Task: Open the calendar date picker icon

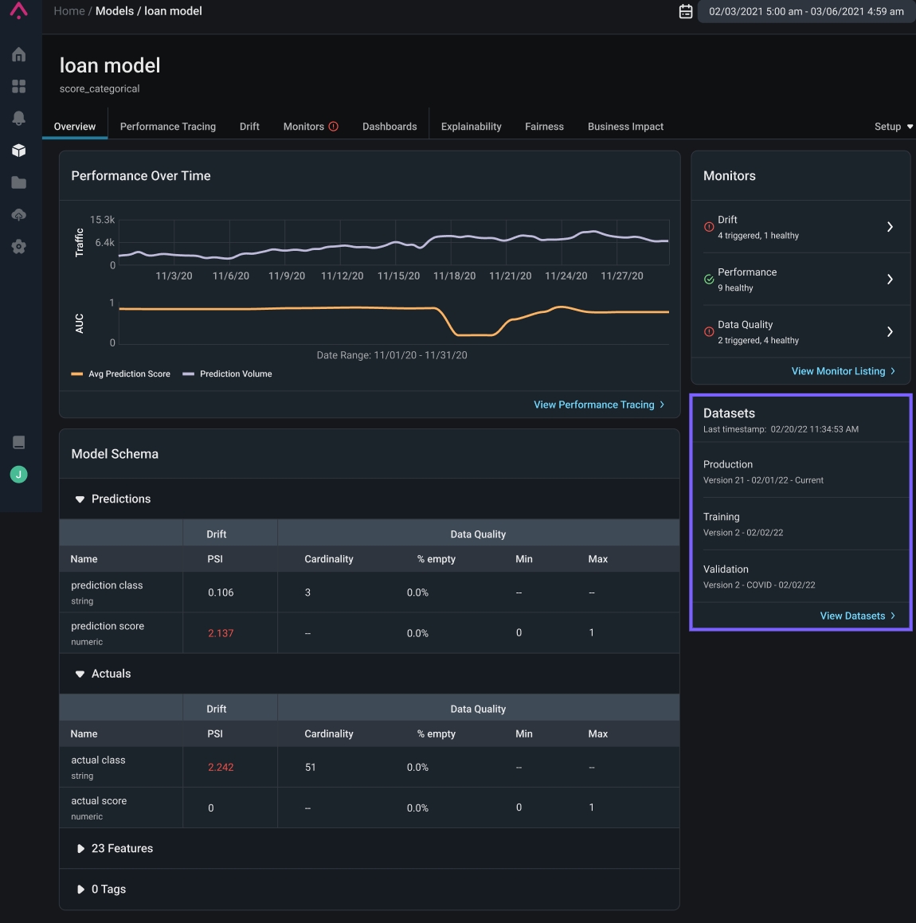Action: coord(685,11)
